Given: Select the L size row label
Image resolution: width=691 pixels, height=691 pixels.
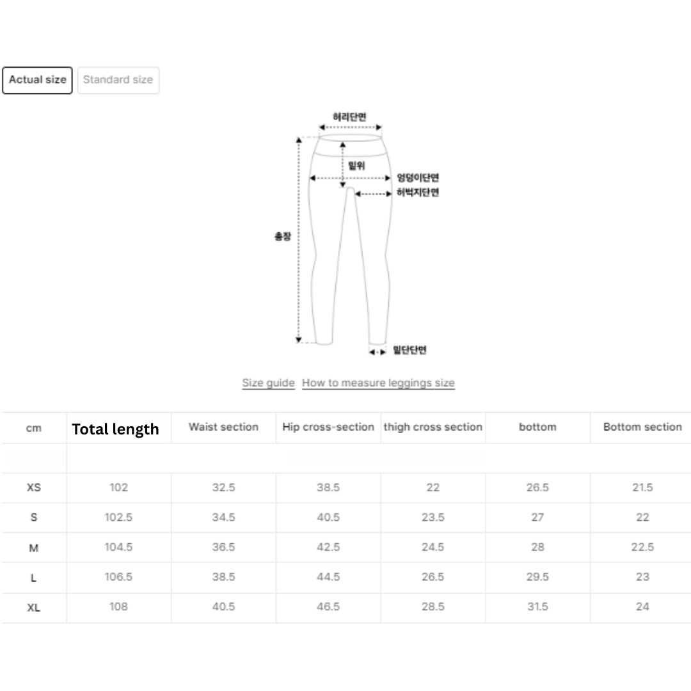Looking at the screenshot, I should pos(34,578).
